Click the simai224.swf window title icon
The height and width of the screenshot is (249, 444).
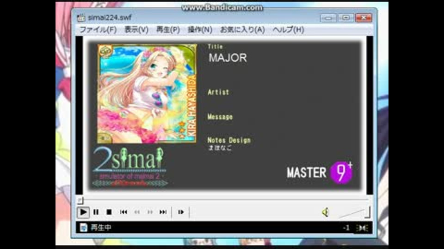point(81,18)
